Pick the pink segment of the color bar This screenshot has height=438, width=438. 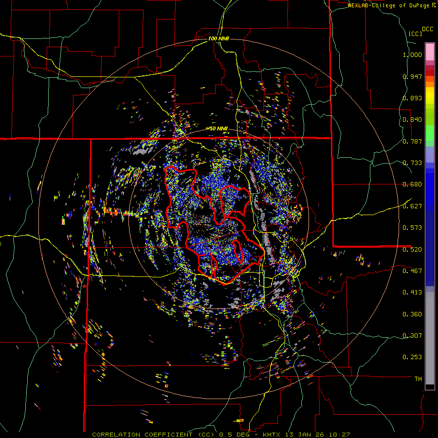(430, 52)
